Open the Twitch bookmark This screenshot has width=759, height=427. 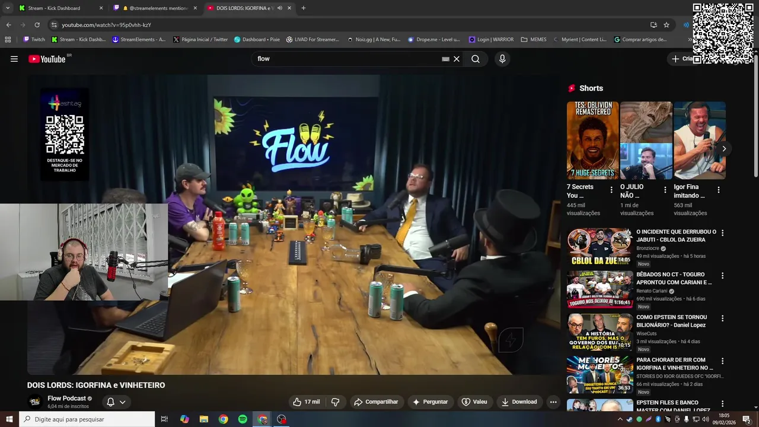coord(34,40)
